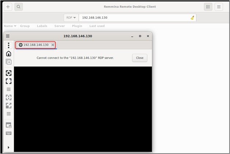Click the Labels column header
Viewport: 230px width, 154px height.
(x=42, y=26)
